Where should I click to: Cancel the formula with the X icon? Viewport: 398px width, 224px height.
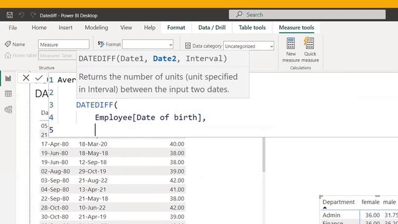(x=26, y=78)
